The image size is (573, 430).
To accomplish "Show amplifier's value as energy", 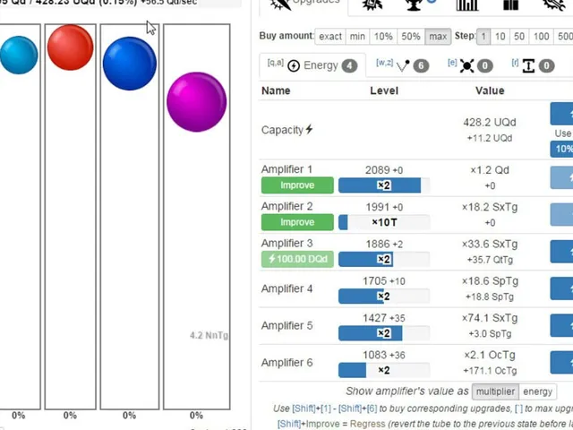I will 537,391.
